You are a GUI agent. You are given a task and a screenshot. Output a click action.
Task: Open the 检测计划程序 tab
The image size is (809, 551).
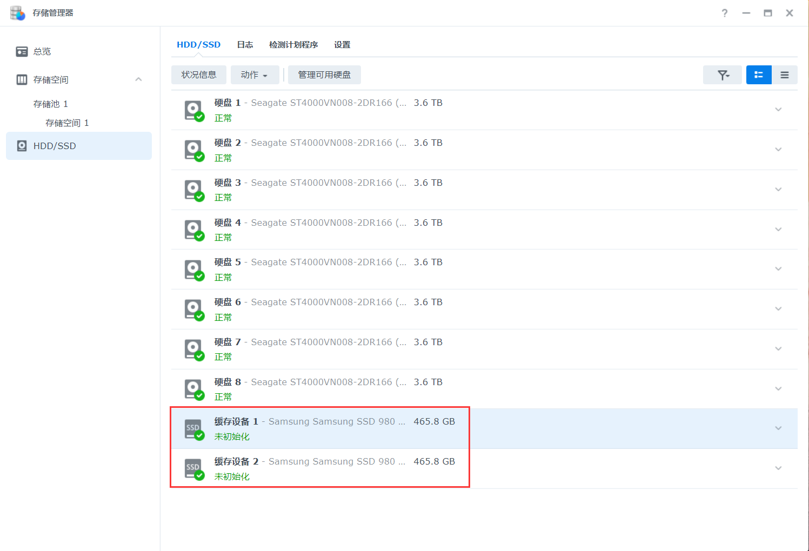293,45
